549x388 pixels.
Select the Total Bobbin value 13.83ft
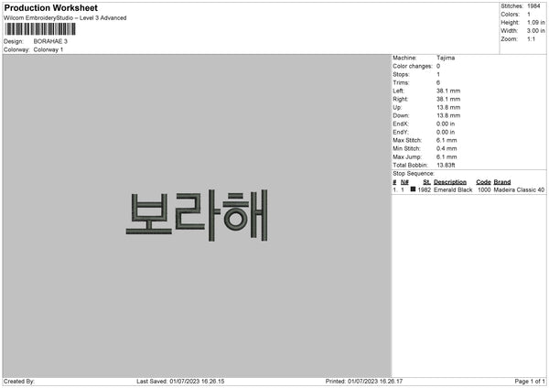(x=446, y=166)
